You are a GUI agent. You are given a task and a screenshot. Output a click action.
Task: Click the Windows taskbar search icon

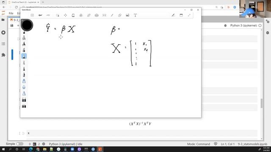10,149
